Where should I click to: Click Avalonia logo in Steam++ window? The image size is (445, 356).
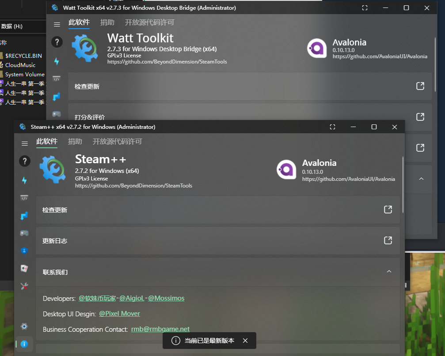[286, 169]
